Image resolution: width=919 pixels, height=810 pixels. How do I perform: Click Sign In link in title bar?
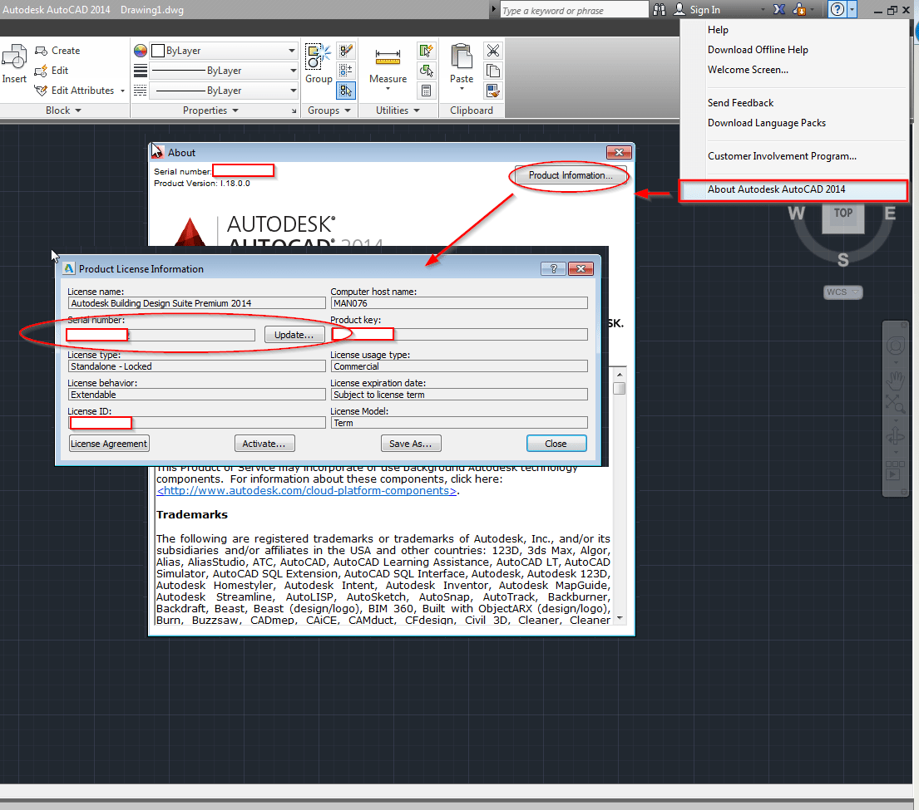coord(704,10)
